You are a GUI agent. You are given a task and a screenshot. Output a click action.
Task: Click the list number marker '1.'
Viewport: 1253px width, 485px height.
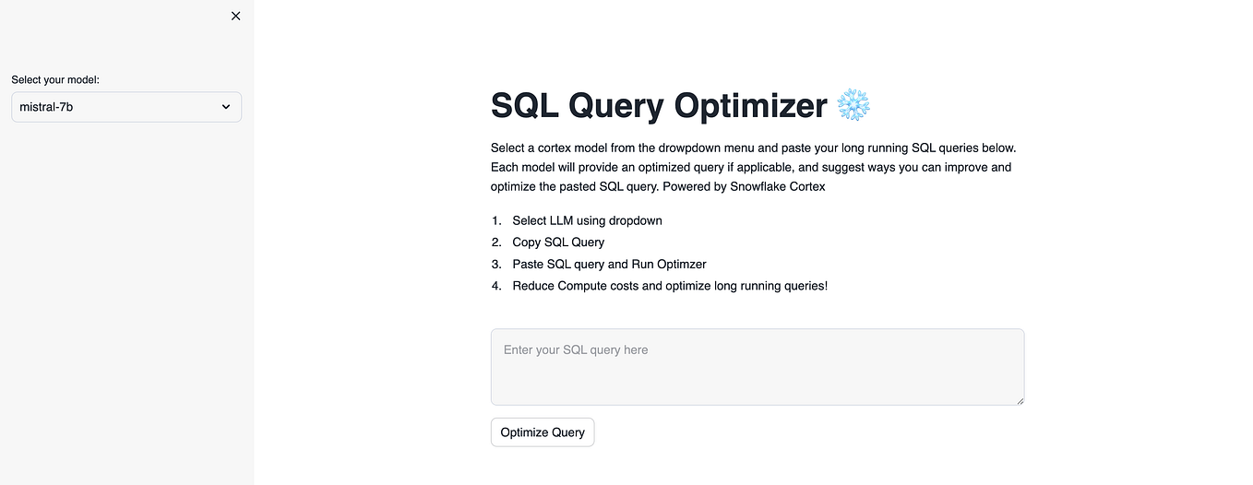(x=496, y=220)
